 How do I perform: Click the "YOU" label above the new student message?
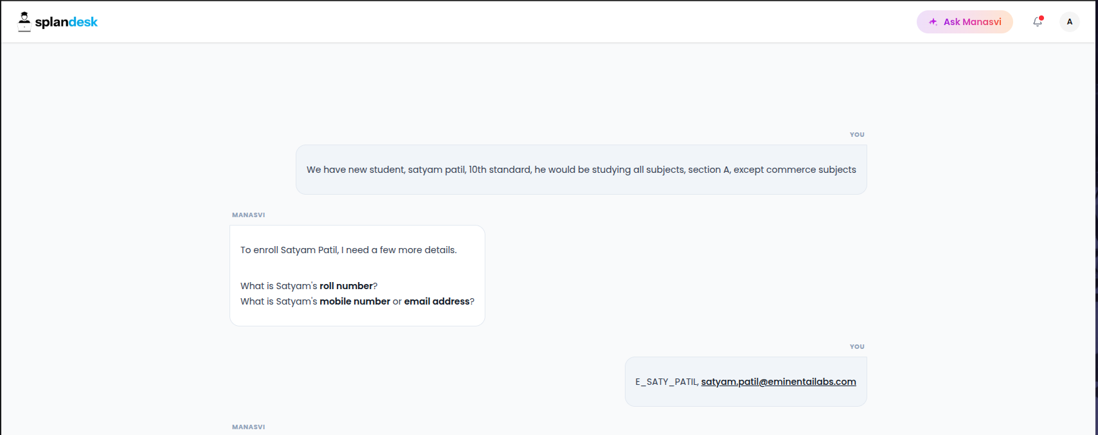(857, 135)
